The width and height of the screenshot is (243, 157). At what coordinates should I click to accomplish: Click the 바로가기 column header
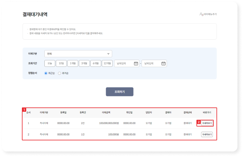click(x=207, y=112)
